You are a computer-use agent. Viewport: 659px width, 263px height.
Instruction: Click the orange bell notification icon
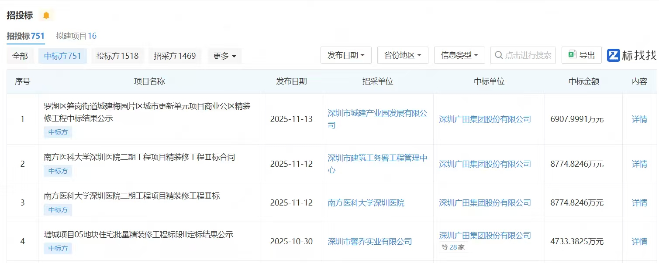coord(46,15)
